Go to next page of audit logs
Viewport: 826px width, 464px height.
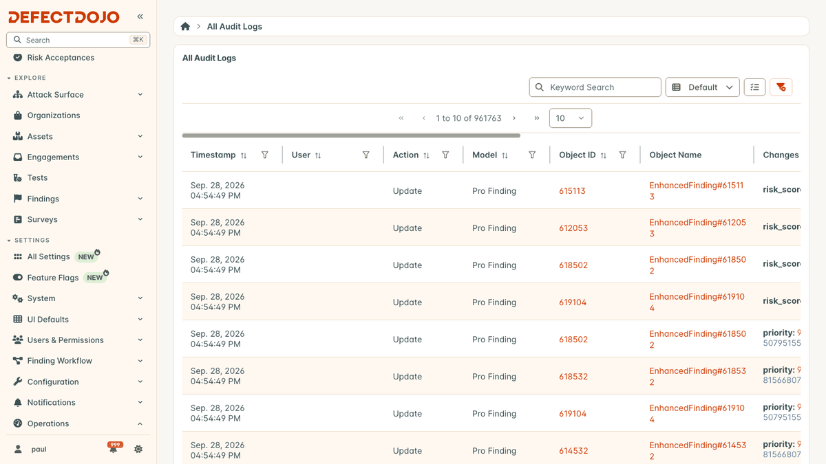[x=514, y=118]
